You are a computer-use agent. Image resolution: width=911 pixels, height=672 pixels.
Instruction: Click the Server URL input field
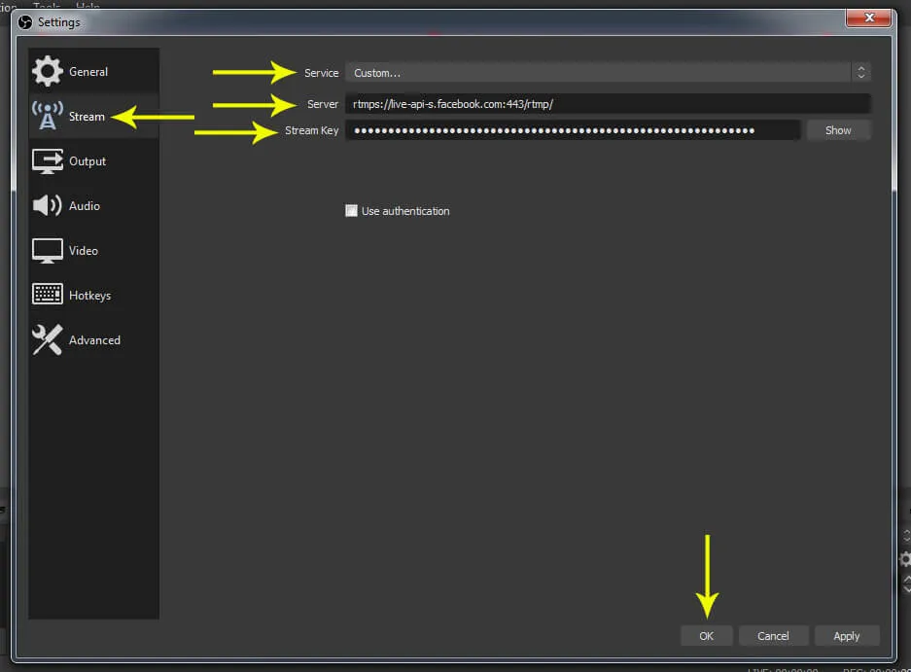click(608, 104)
